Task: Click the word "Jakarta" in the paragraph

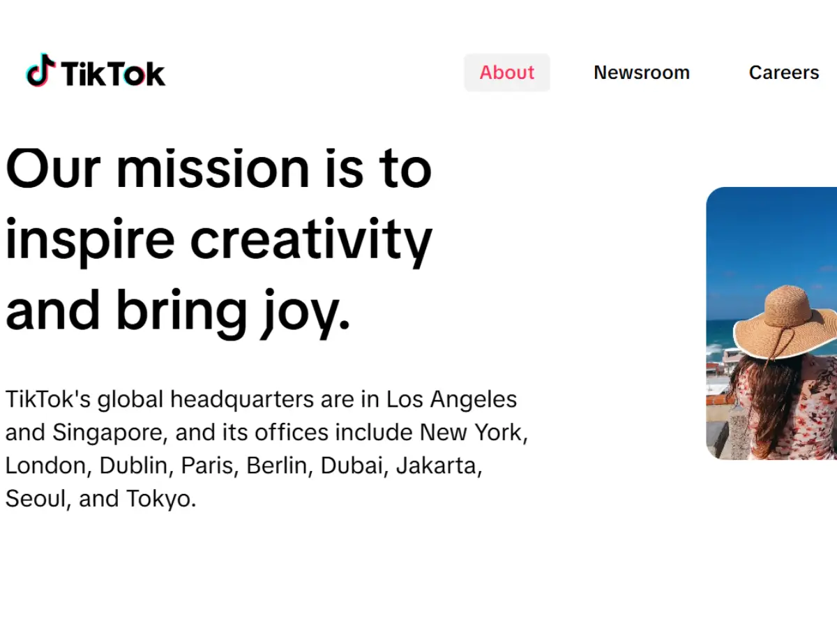Action: pos(438,465)
